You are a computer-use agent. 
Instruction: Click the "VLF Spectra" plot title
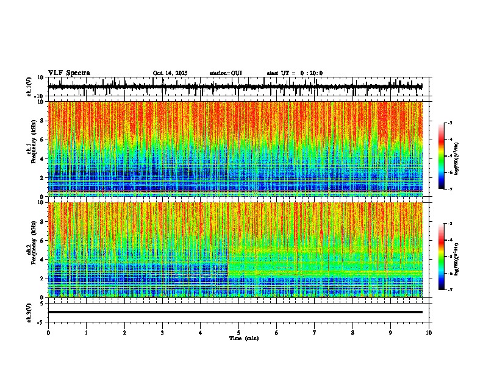coord(69,73)
